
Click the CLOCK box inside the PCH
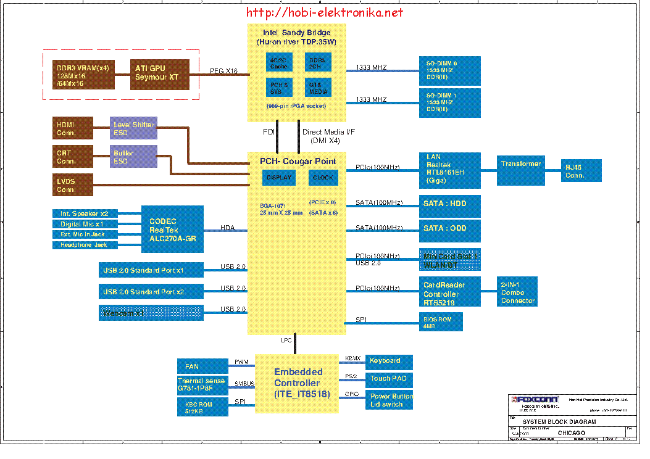coord(323,177)
